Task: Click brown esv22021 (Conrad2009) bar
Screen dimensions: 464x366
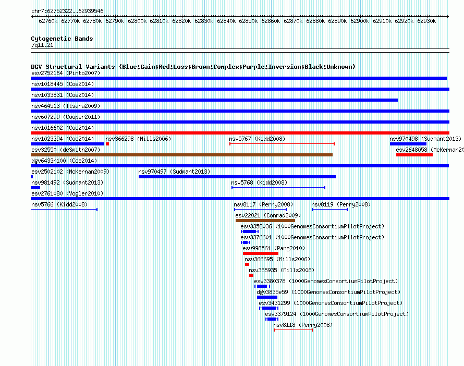Action: (x=265, y=221)
